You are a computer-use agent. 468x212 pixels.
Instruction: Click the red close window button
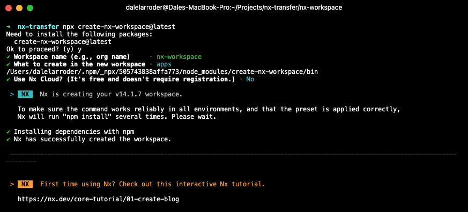(x=9, y=8)
